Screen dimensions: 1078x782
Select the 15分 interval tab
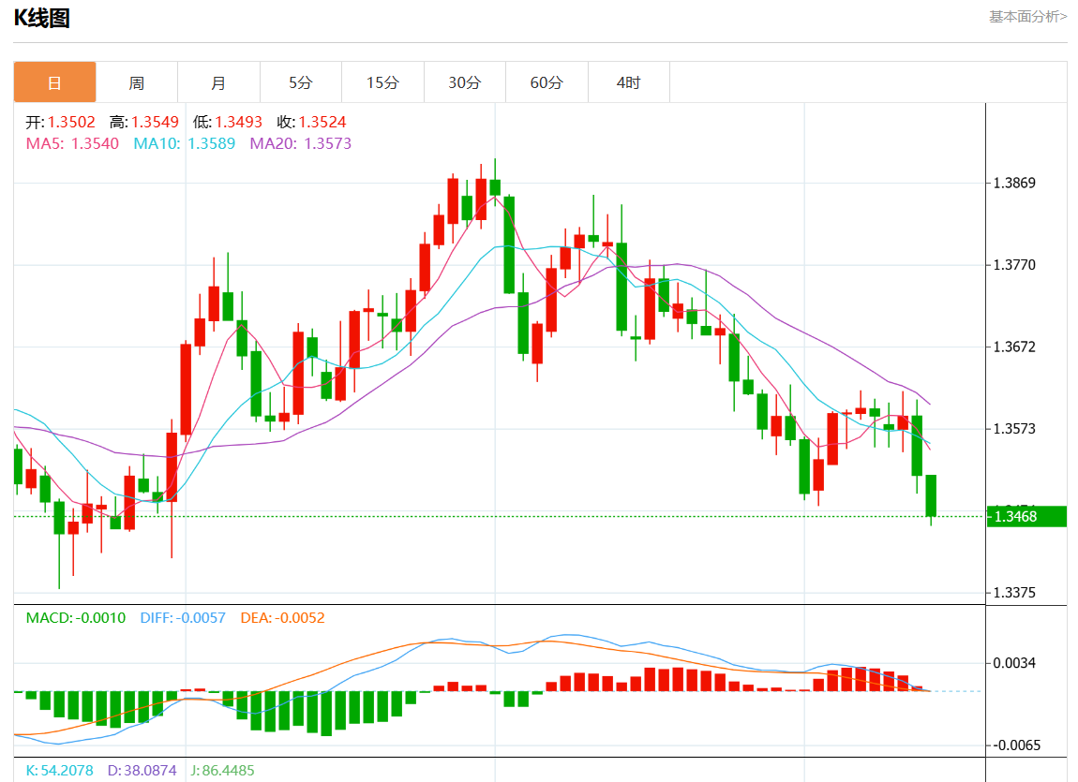pyautogui.click(x=382, y=82)
